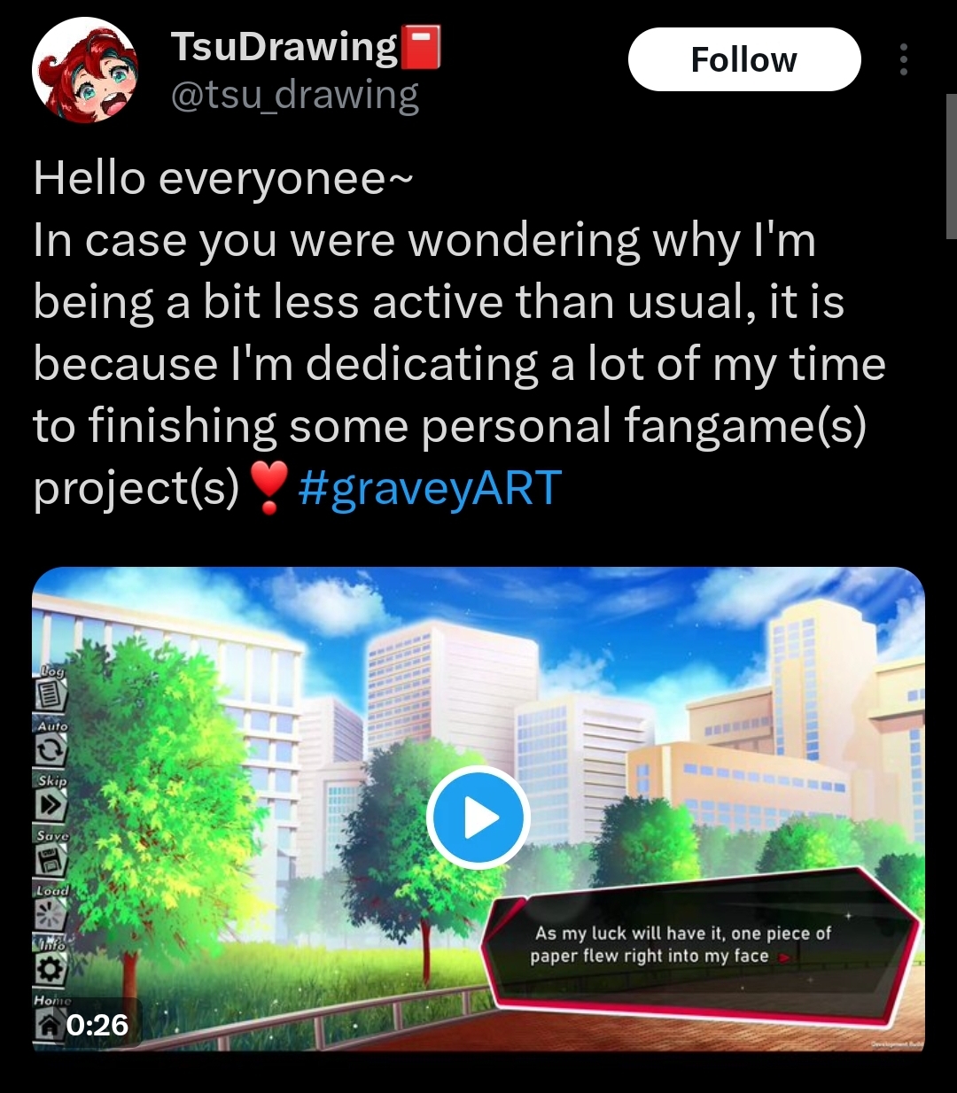Open the Log icon in game sidebar

(51, 695)
